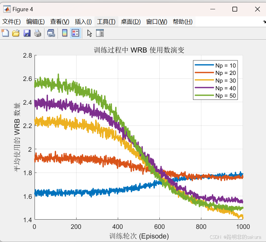Screen dimensions: 266x242
Task: Minimize the Figure 4 window
Action: tap(213, 9)
